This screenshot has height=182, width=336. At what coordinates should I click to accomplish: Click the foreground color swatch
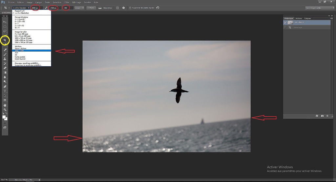pyautogui.click(x=4, y=117)
